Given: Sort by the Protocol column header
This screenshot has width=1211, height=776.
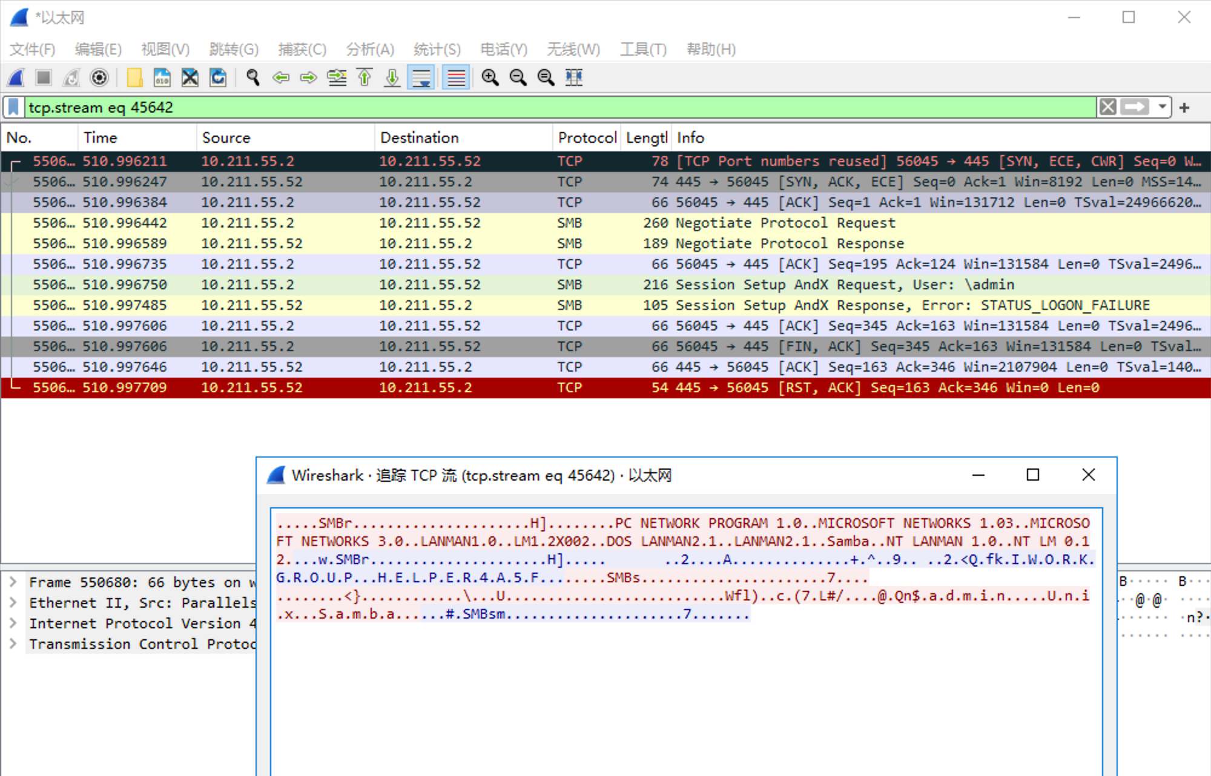Looking at the screenshot, I should coord(587,137).
